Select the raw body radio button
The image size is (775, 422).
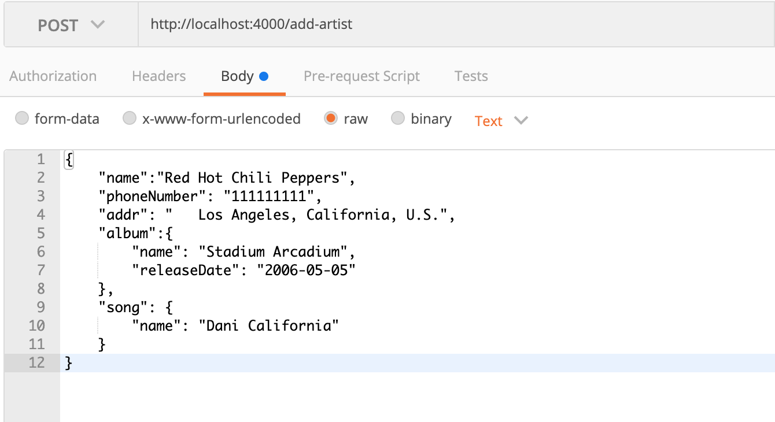pyautogui.click(x=331, y=119)
